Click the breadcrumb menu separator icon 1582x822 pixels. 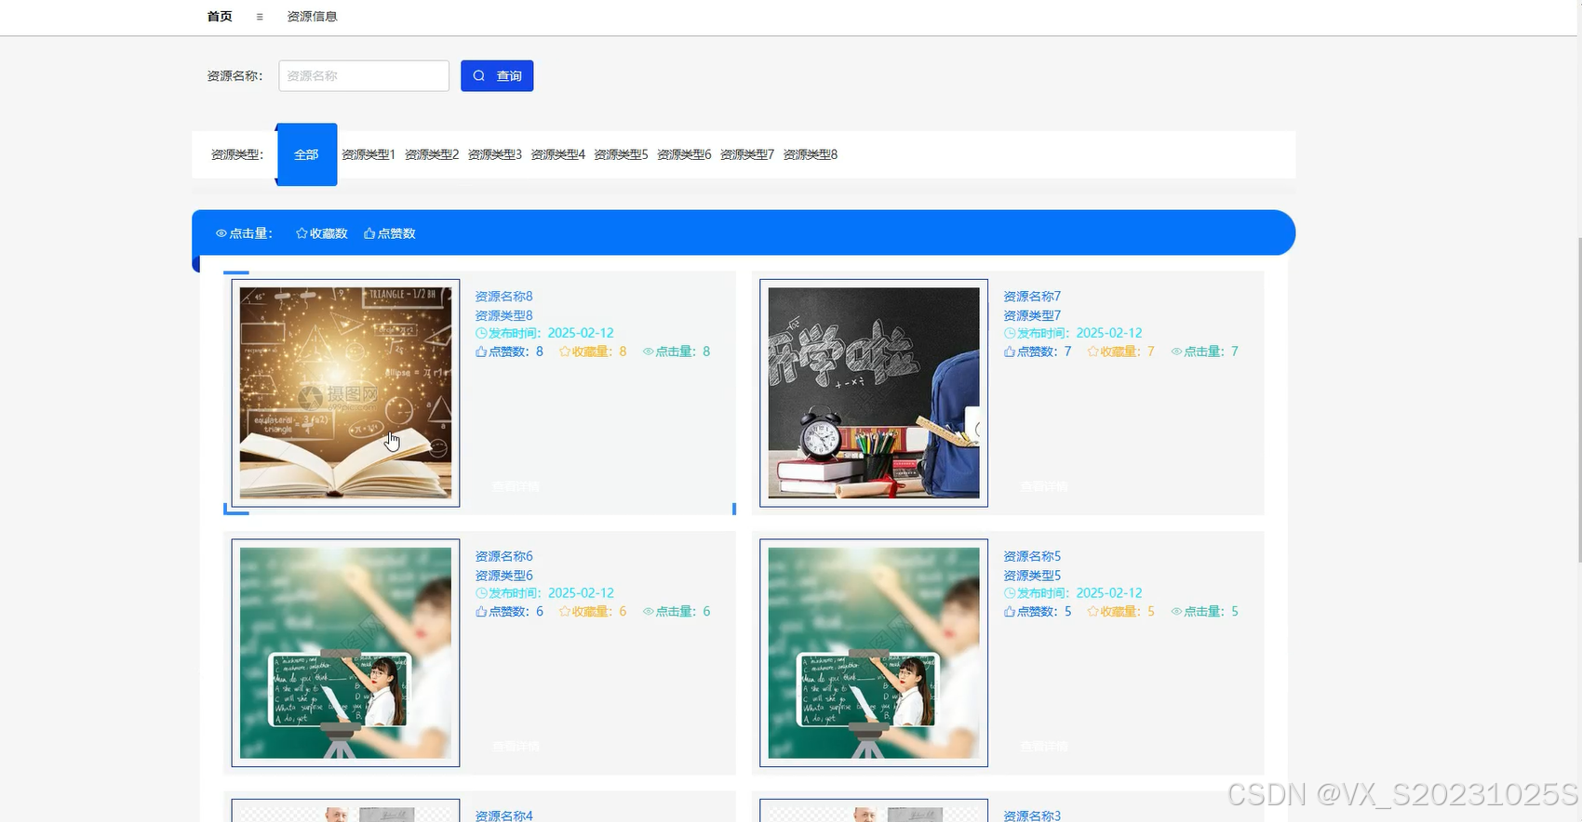260,17
